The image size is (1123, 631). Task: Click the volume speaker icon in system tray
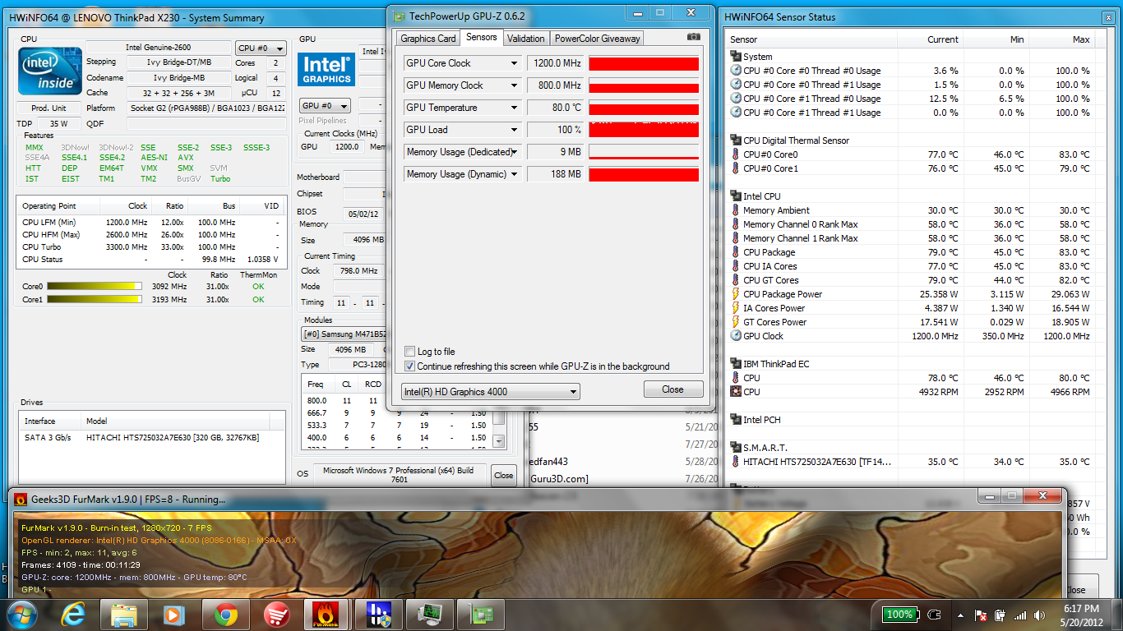(1039, 615)
